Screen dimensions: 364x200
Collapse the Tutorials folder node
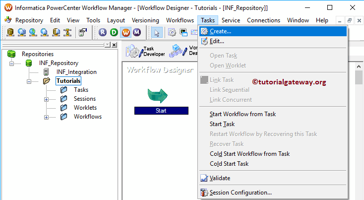click(29, 81)
